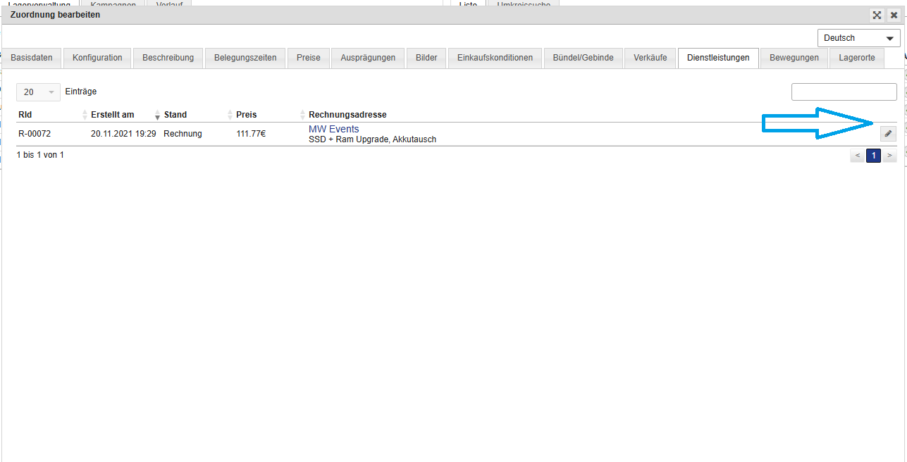The width and height of the screenshot is (907, 462).
Task: Open the MW Events link
Action: point(333,129)
